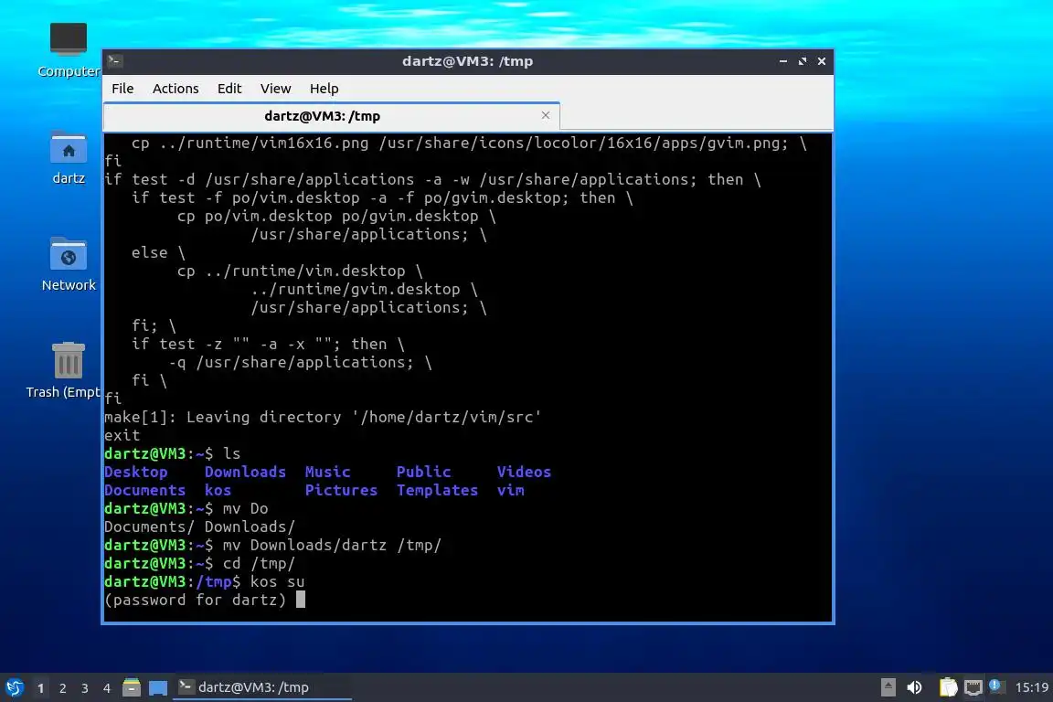Click the network monitor tray icon
The width and height of the screenshot is (1053, 702).
973,687
